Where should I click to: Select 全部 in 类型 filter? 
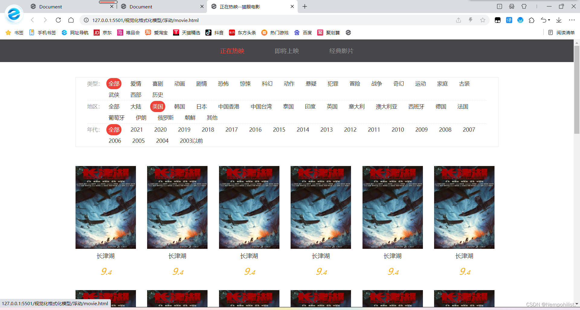coord(114,84)
